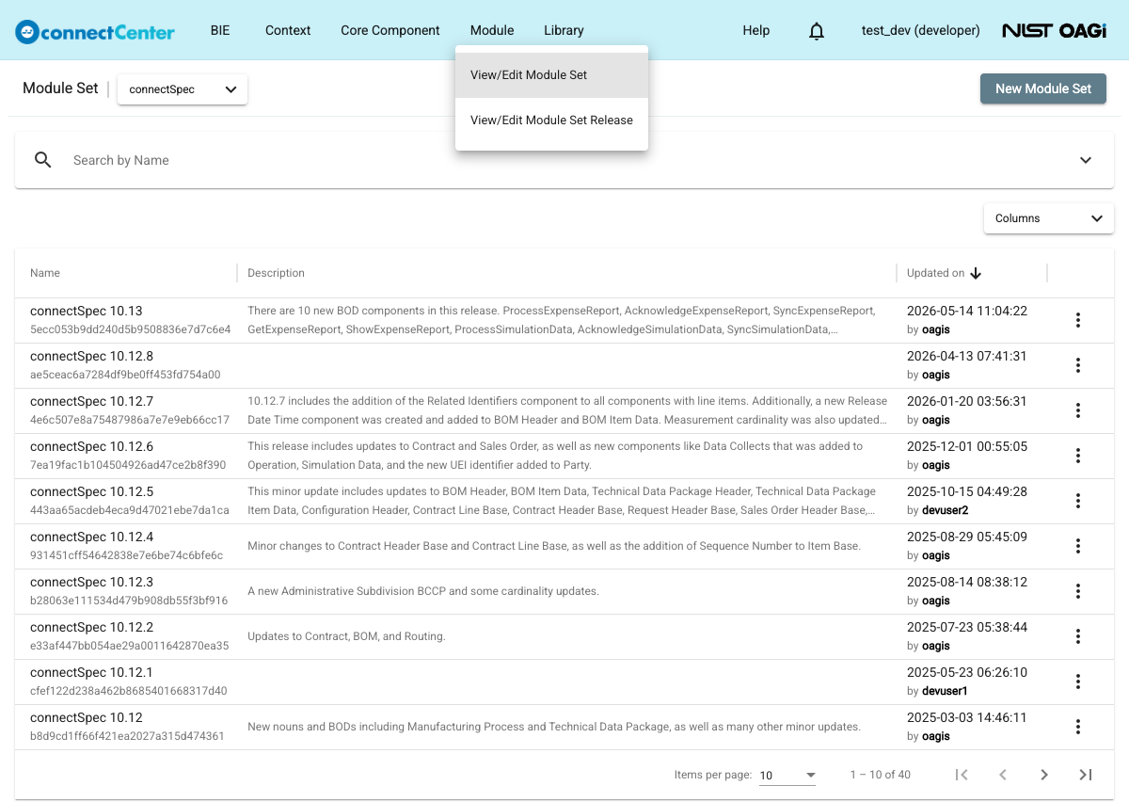Click 'Updates to Contract, BOM, and Routing.' description
This screenshot has width=1129, height=802.
click(x=346, y=636)
